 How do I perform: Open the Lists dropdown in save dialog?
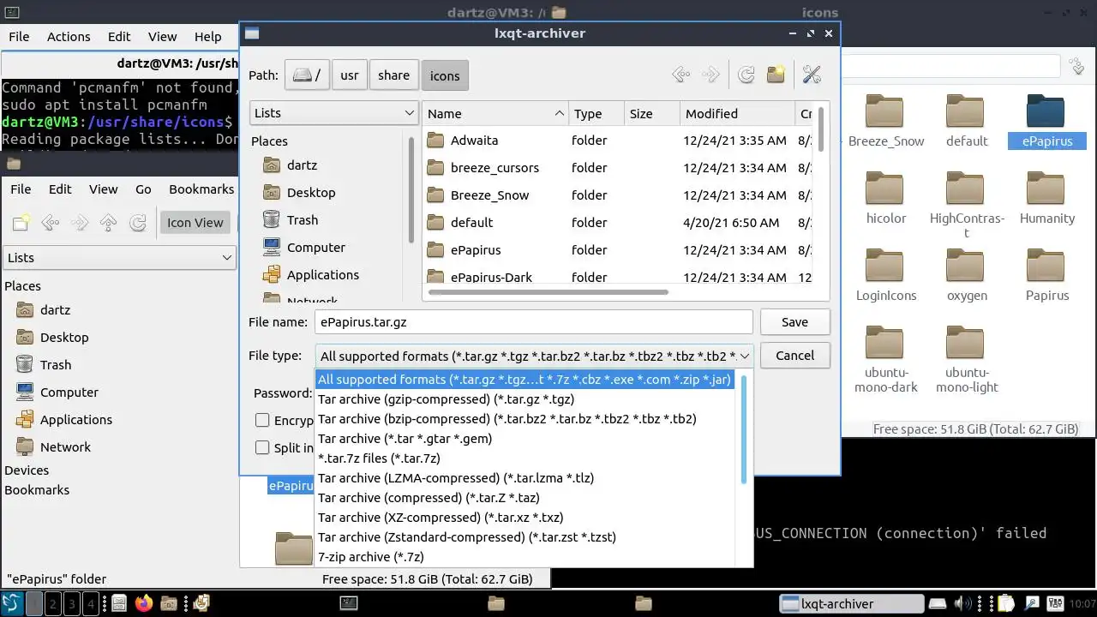tap(333, 113)
